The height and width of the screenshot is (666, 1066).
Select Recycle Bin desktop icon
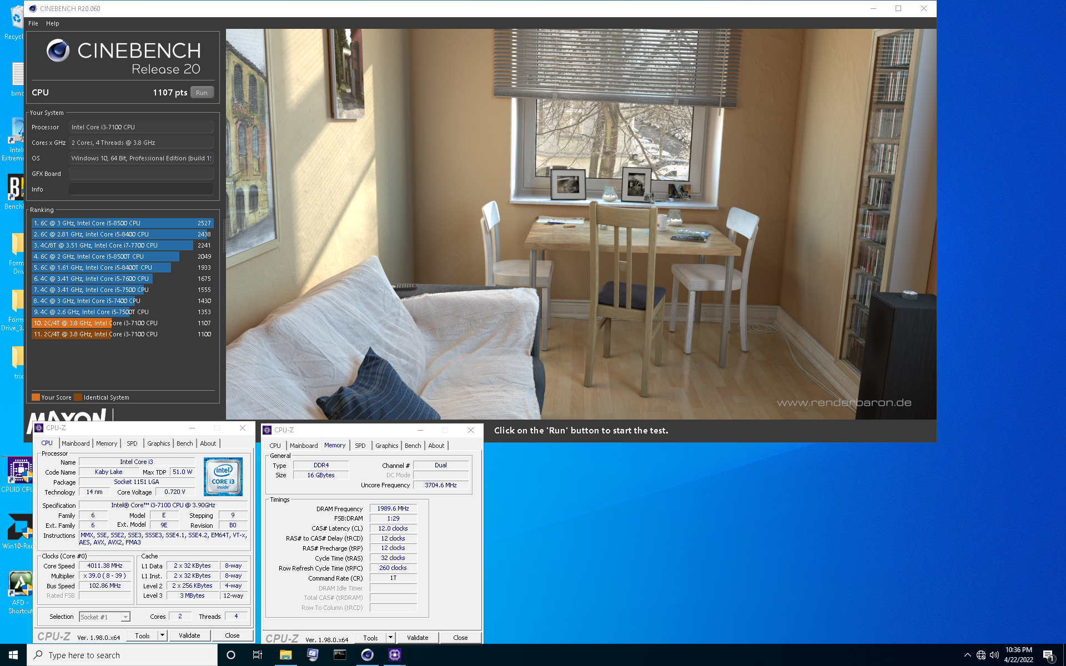tap(16, 23)
